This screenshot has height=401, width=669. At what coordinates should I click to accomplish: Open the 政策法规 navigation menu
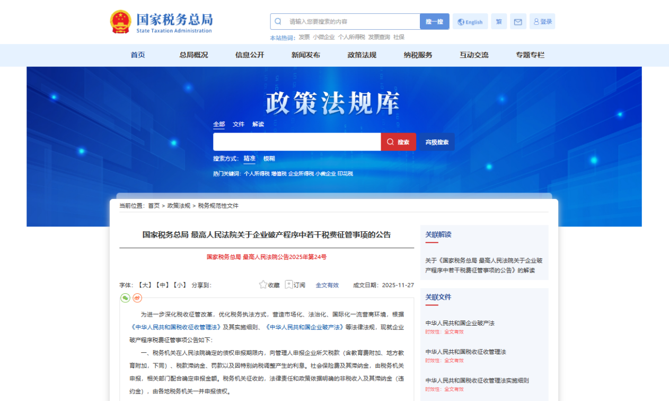point(362,55)
